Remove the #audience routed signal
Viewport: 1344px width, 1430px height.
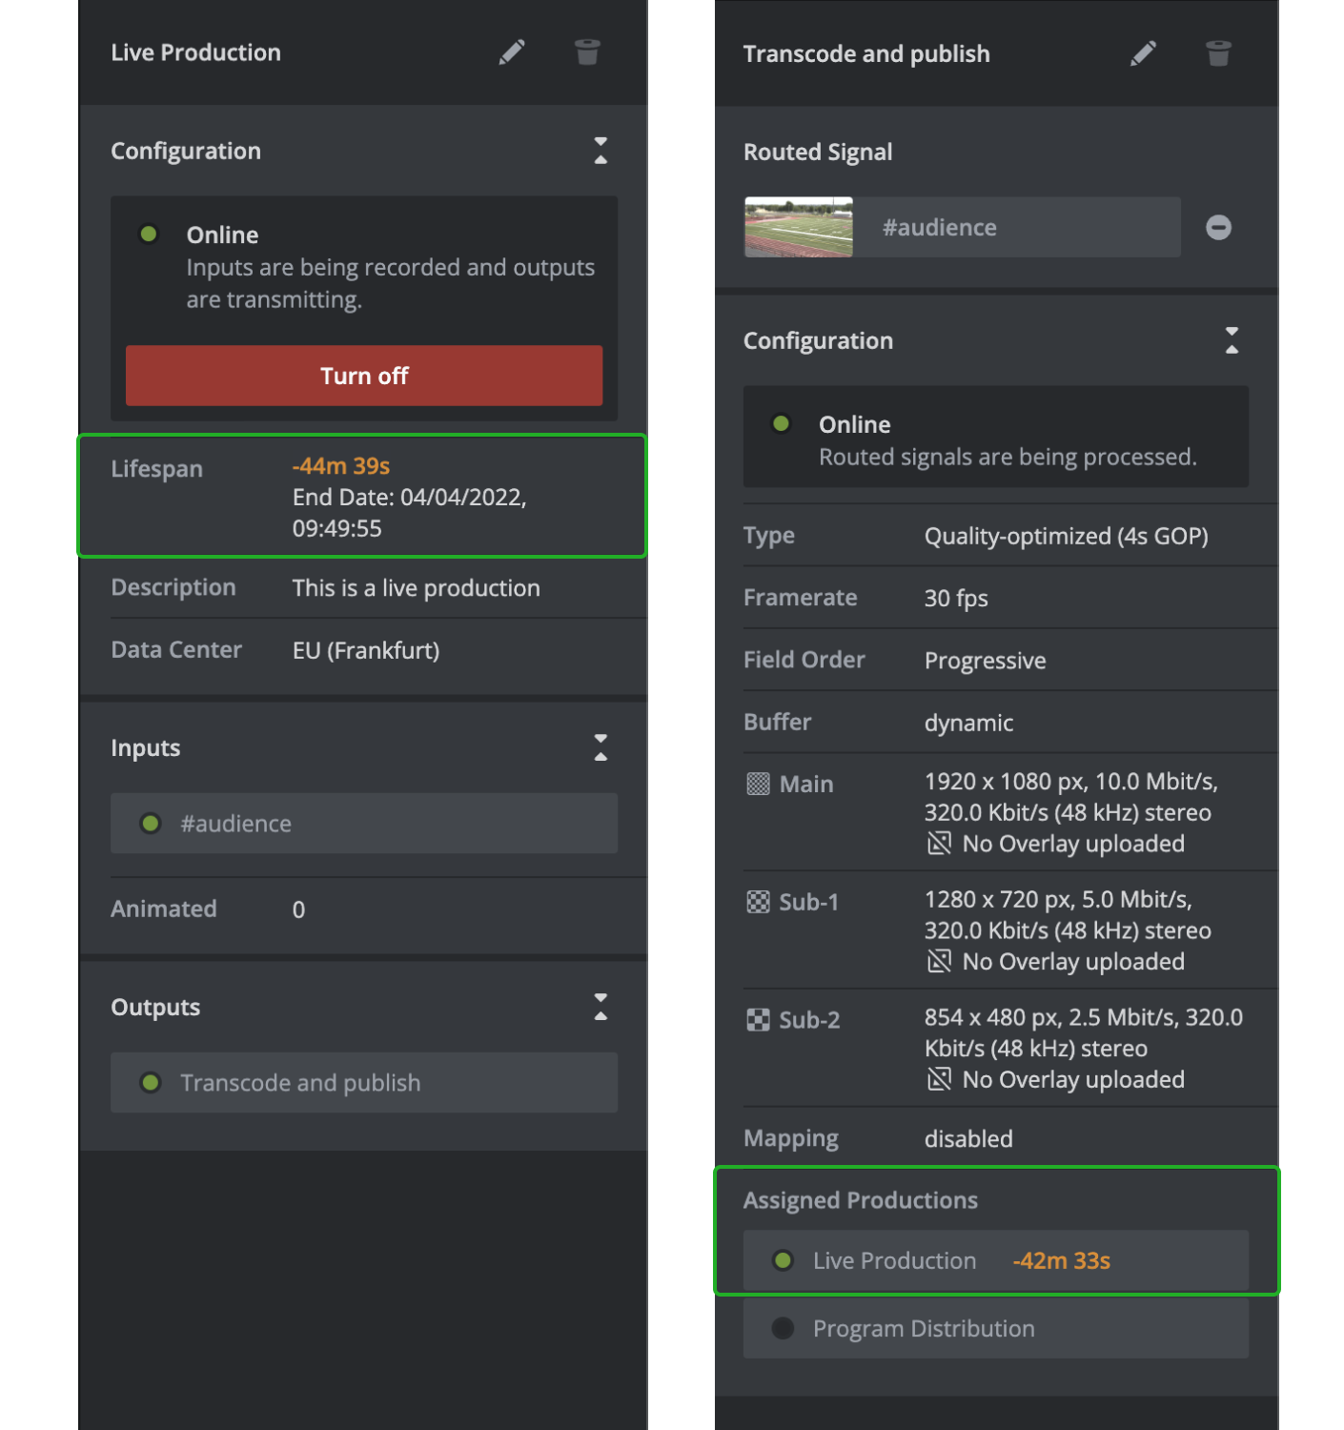pos(1218,228)
